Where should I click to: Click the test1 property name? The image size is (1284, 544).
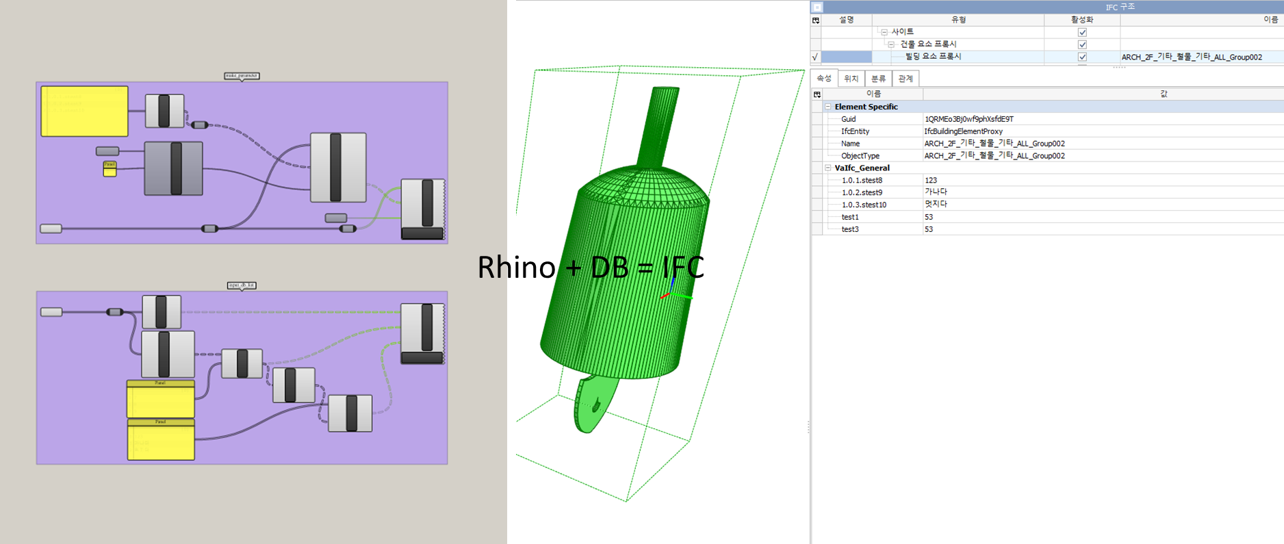pos(850,218)
